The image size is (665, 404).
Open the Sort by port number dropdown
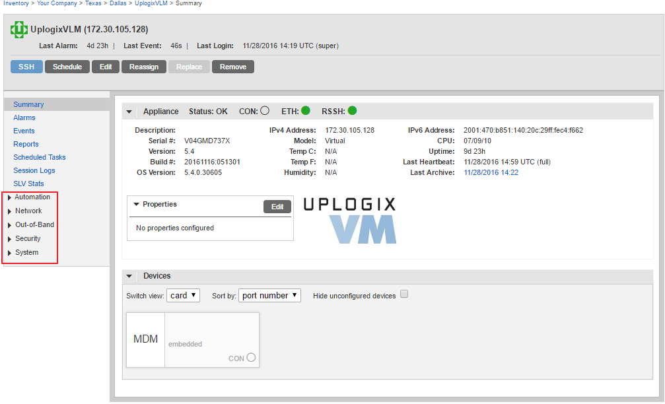[269, 295]
